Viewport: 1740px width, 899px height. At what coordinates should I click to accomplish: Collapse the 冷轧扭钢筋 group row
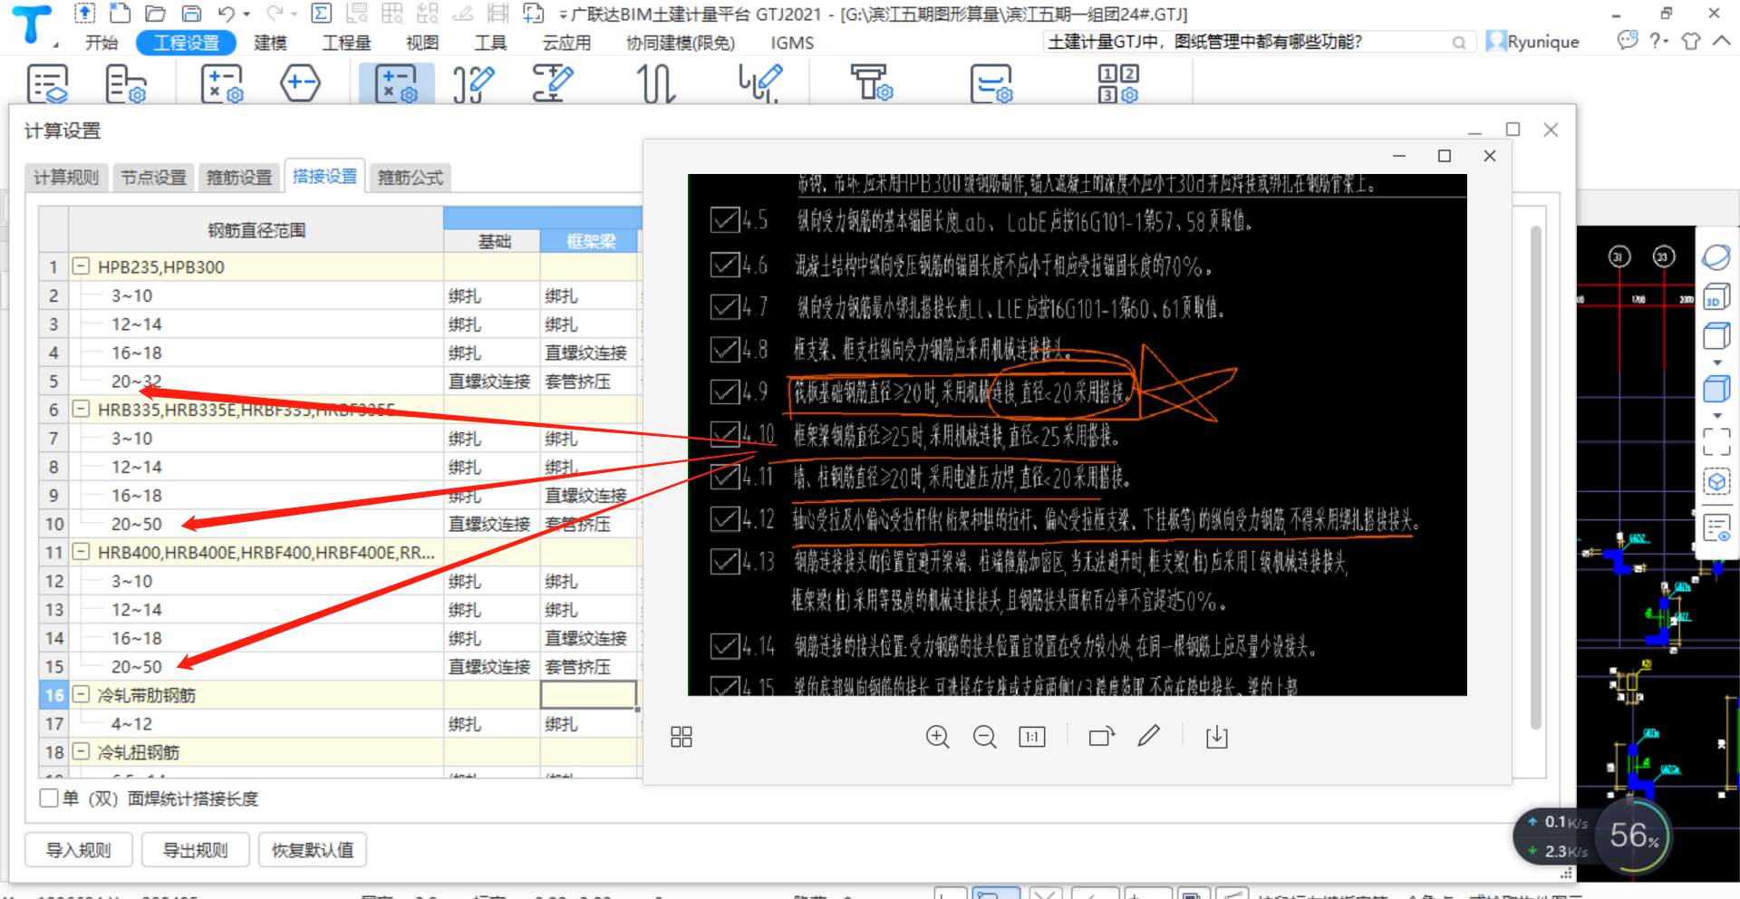pos(81,751)
